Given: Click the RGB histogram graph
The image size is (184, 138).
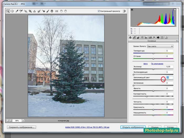Looking at the screenshot, I should tap(153, 18).
